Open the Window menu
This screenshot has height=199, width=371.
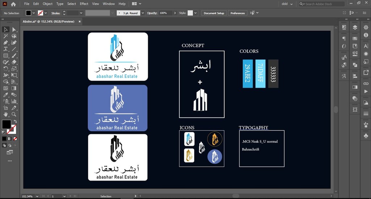click(x=109, y=4)
